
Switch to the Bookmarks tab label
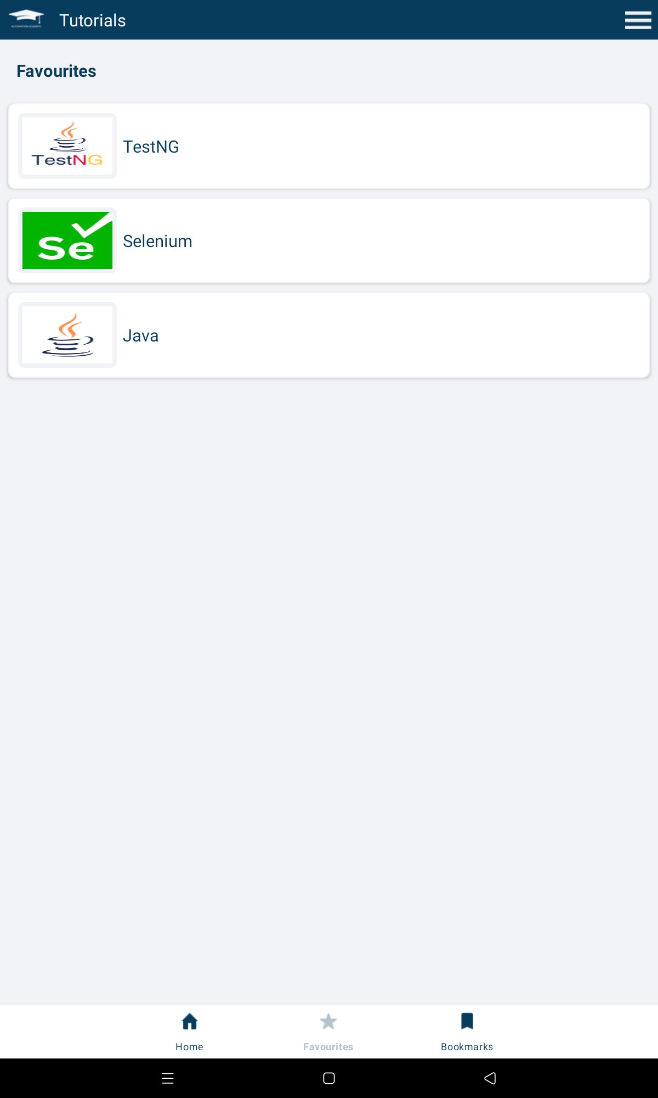pyautogui.click(x=467, y=1047)
